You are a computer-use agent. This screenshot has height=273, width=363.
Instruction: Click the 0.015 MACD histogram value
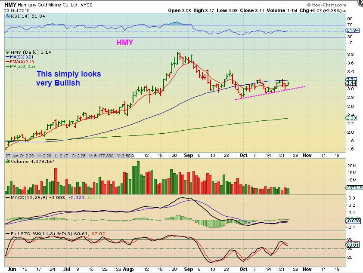(x=94, y=198)
